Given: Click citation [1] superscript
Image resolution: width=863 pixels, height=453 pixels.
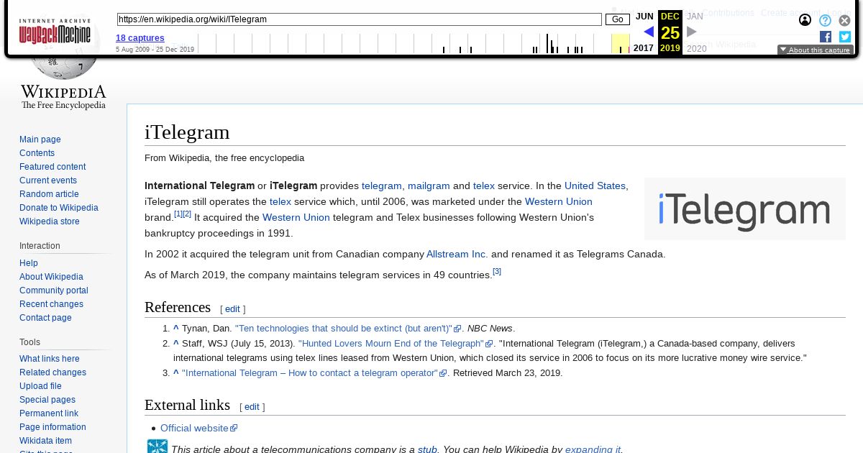Looking at the screenshot, I should (178, 214).
